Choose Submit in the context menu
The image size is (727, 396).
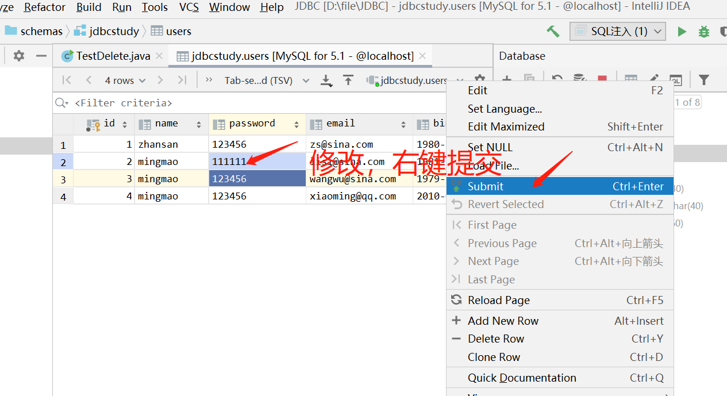point(560,186)
